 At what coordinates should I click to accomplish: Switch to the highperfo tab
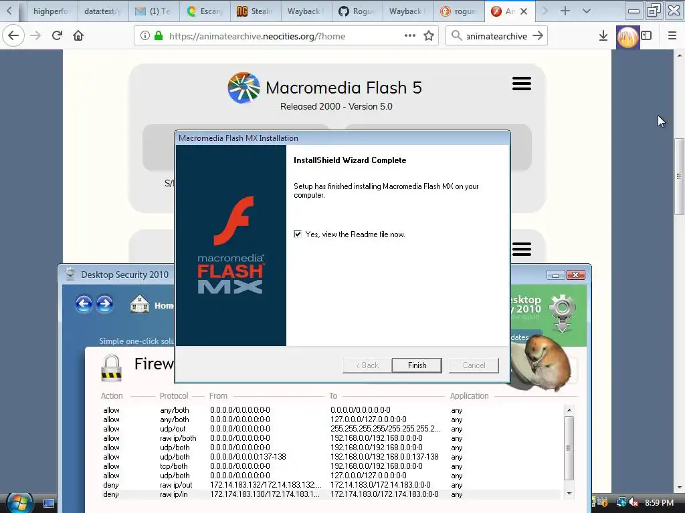pos(52,11)
